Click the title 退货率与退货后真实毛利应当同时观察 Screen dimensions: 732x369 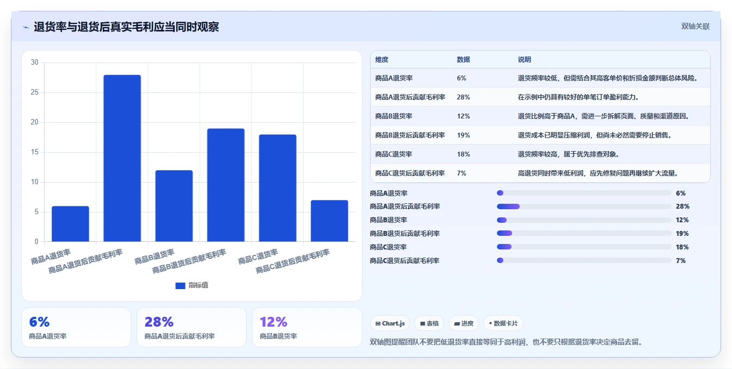click(x=126, y=27)
